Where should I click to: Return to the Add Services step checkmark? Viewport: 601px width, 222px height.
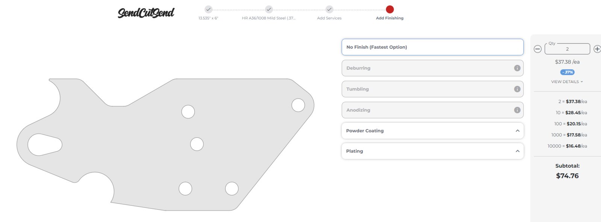[x=329, y=9]
